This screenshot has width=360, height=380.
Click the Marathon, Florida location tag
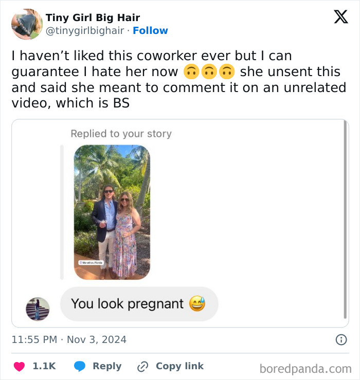91,262
